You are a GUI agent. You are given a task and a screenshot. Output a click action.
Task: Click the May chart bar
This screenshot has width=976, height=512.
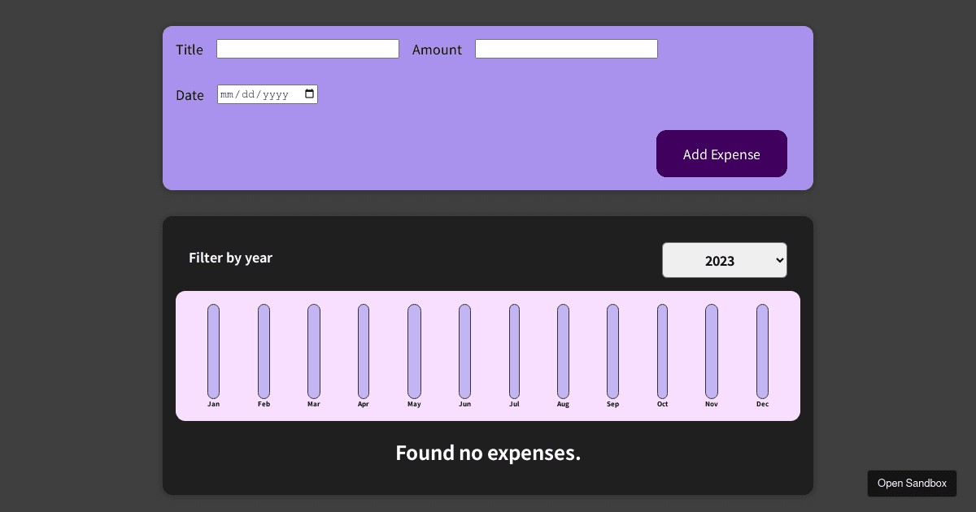click(x=414, y=351)
